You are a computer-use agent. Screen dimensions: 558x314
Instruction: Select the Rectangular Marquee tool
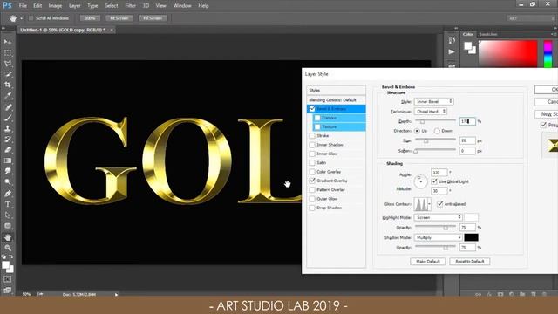[8, 52]
